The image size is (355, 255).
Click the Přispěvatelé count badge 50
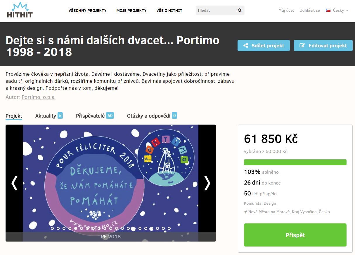[110, 116]
